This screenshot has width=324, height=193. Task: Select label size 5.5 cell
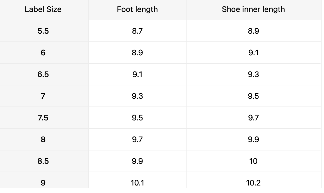[x=43, y=31]
